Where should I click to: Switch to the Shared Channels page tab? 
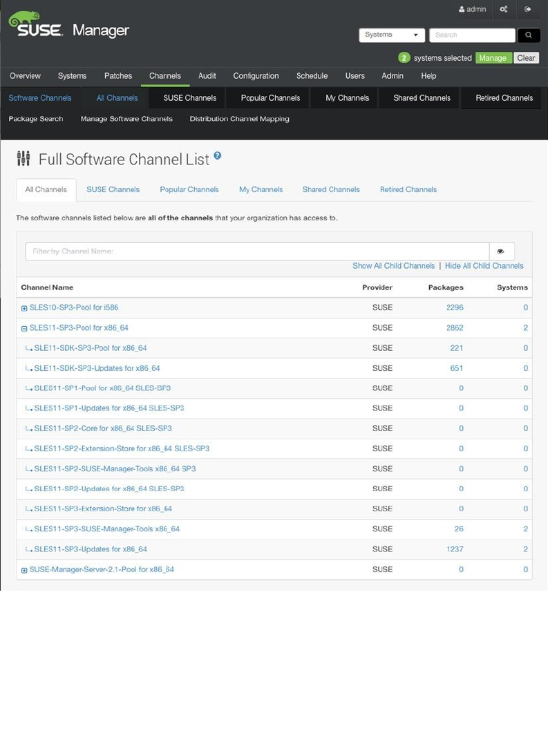pos(331,189)
